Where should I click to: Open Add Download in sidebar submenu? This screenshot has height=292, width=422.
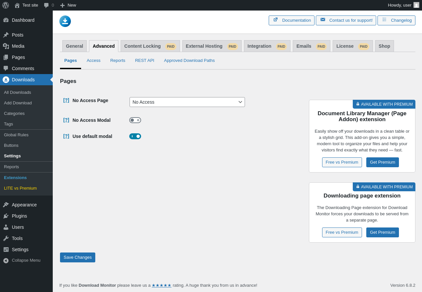coord(26,103)
